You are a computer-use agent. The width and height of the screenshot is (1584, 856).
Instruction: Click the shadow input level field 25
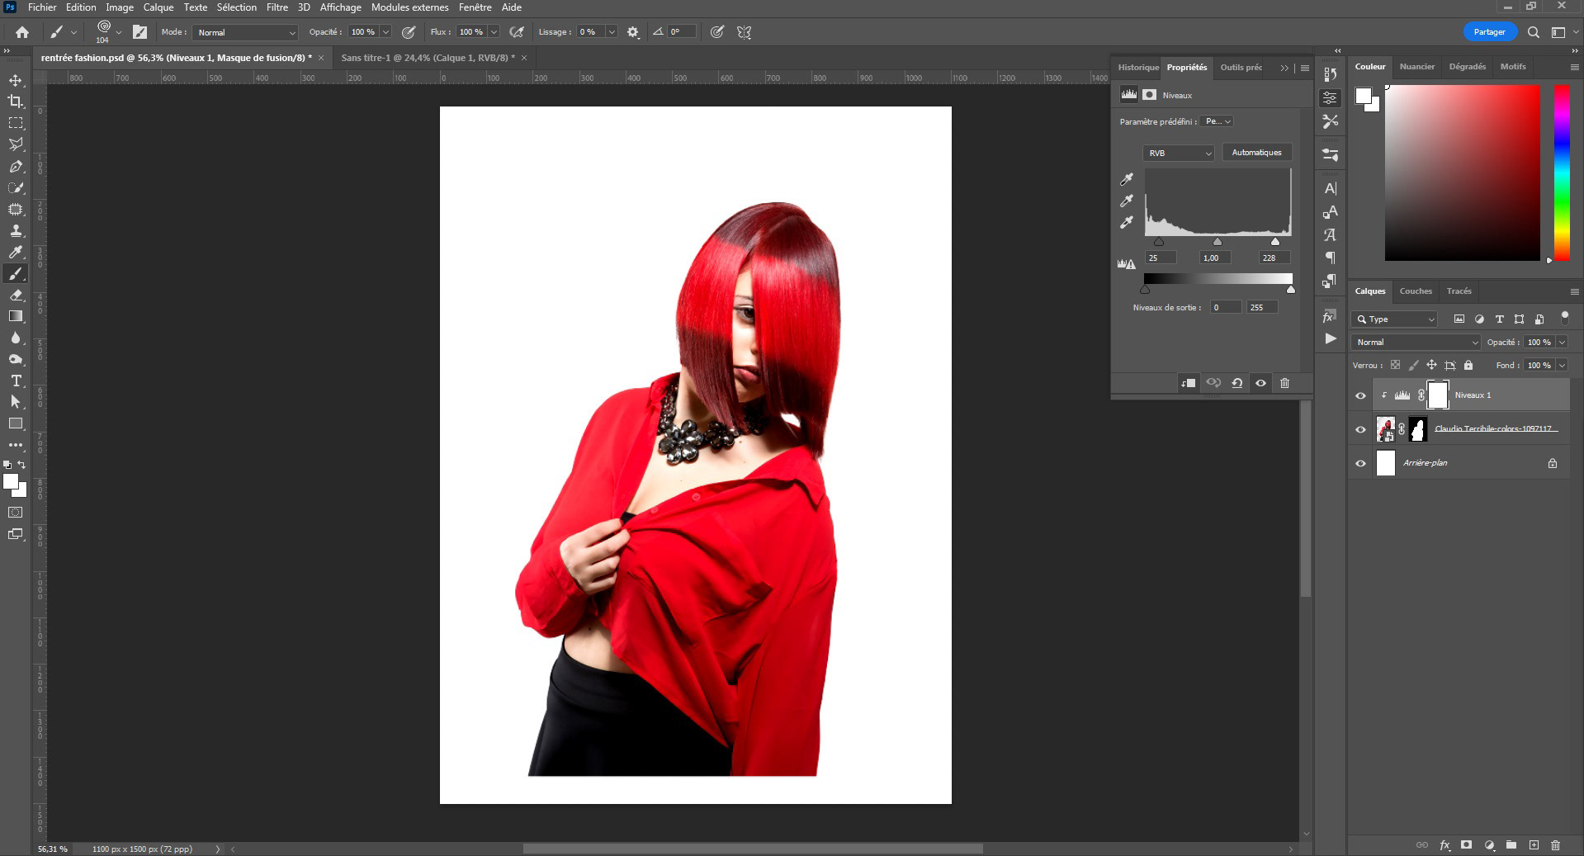(x=1161, y=258)
